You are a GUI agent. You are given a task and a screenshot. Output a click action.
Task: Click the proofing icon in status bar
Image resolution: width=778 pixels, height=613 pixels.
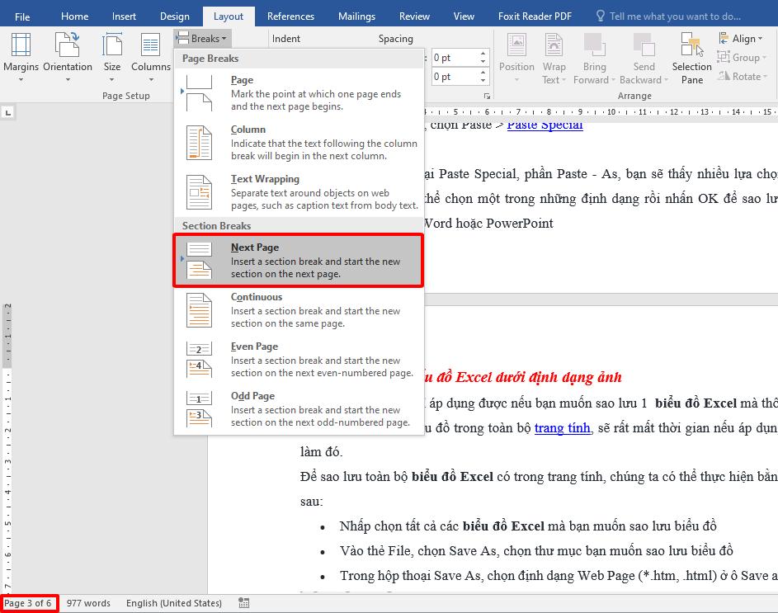243,603
